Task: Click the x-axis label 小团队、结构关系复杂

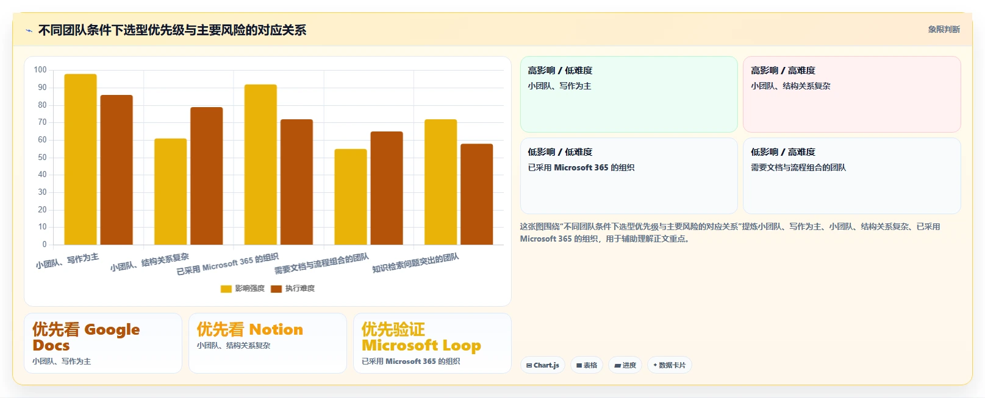Action: click(149, 262)
